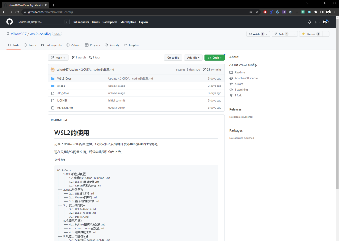Open Pull requests in the top navigation
339x241 pixels.
tap(81, 22)
